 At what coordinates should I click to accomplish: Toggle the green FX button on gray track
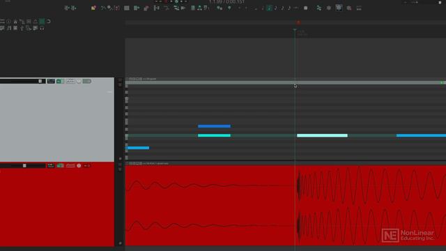pyautogui.click(x=60, y=82)
